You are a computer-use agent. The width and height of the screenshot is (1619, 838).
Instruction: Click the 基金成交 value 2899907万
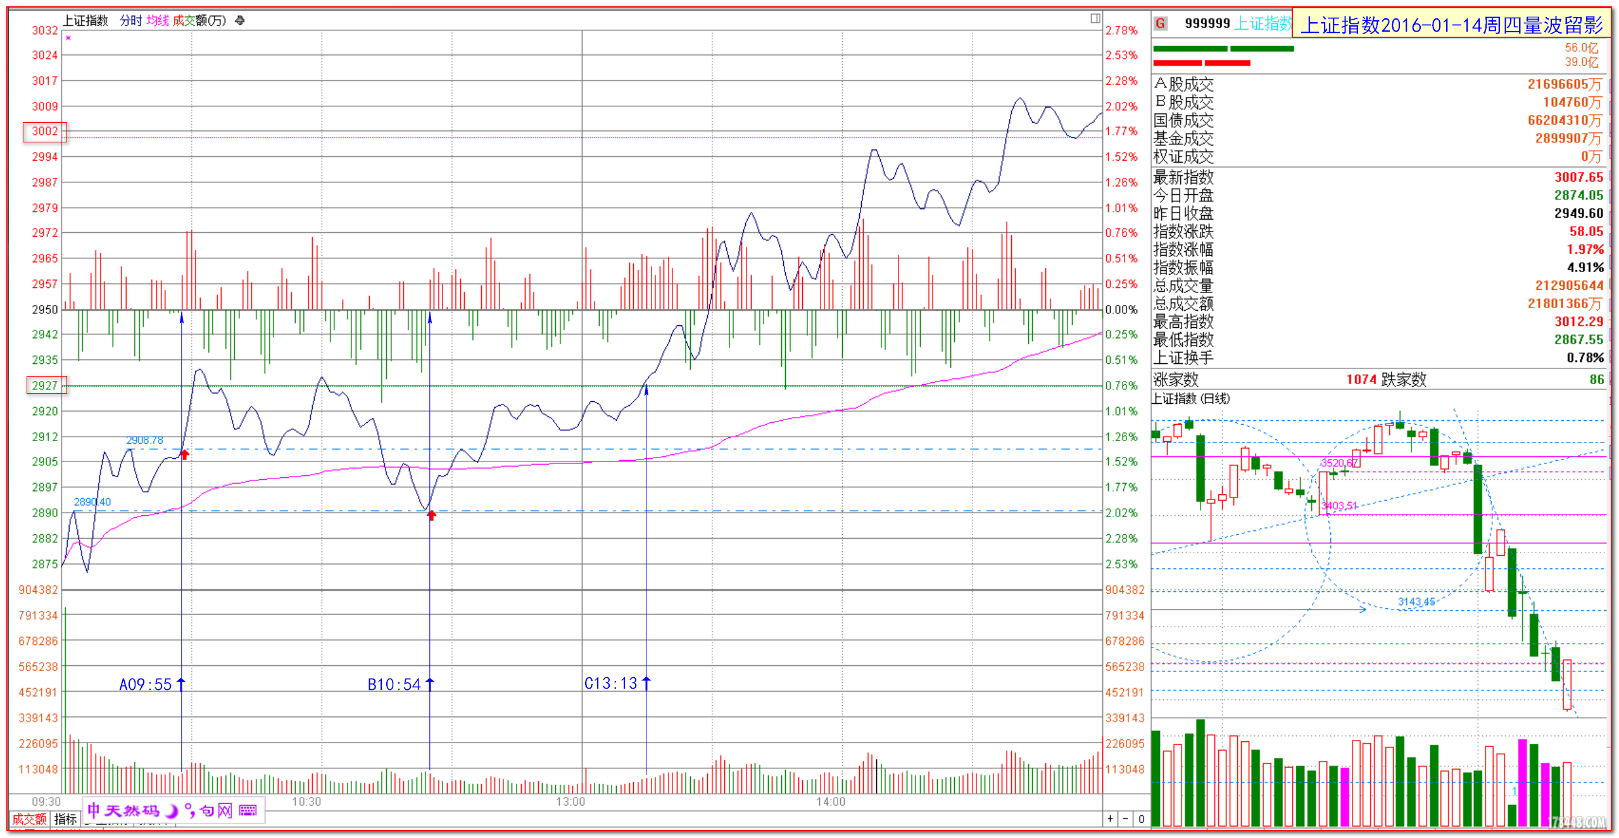[x=1568, y=138]
